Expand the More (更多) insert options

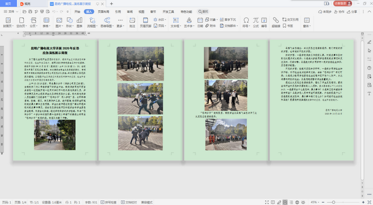(x=120, y=22)
